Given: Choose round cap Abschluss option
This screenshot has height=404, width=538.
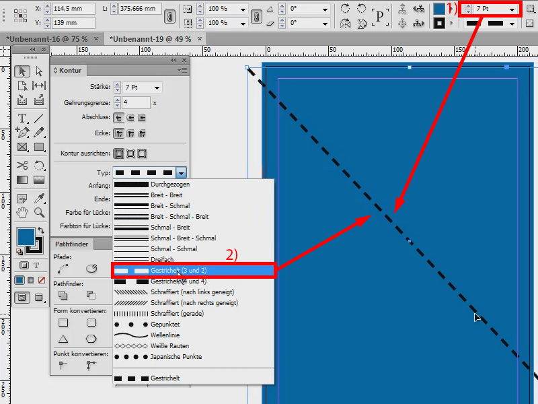Looking at the screenshot, I should point(130,118).
